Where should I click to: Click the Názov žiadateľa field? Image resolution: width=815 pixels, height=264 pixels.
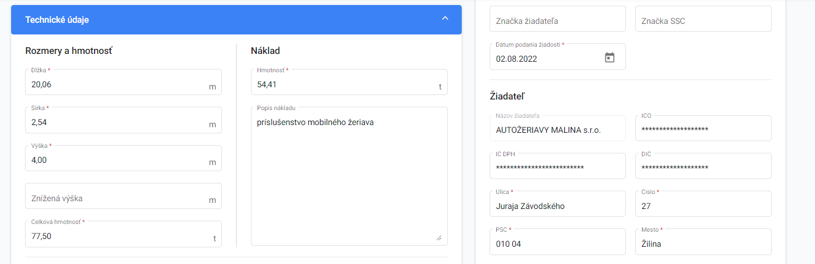tap(557, 128)
